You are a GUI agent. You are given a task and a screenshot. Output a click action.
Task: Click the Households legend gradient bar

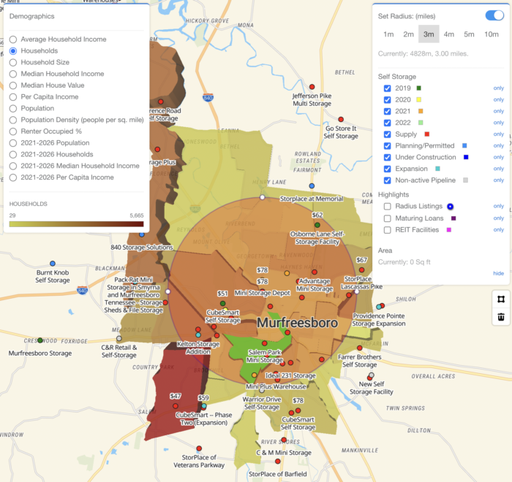pos(76,224)
